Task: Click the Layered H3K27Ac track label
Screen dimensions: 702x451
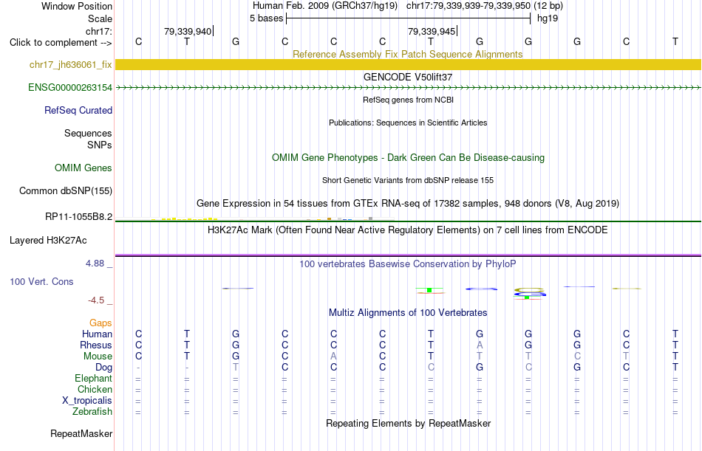Action: (x=48, y=241)
